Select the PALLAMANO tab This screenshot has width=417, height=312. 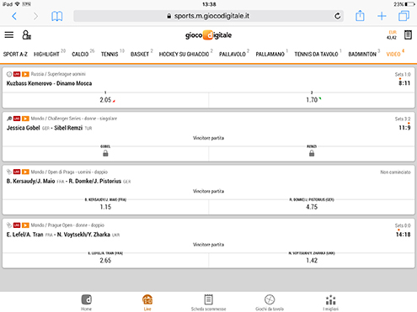point(271,53)
